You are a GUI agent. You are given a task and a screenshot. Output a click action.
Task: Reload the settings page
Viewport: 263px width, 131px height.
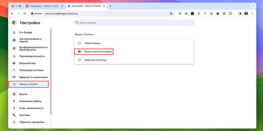click(25, 14)
